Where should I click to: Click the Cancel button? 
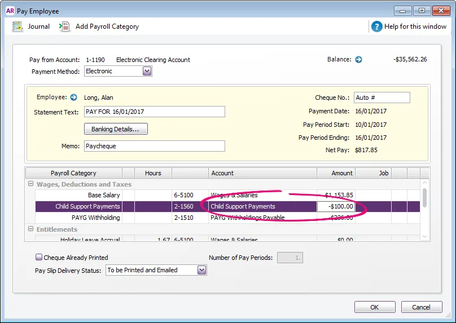[x=422, y=307]
